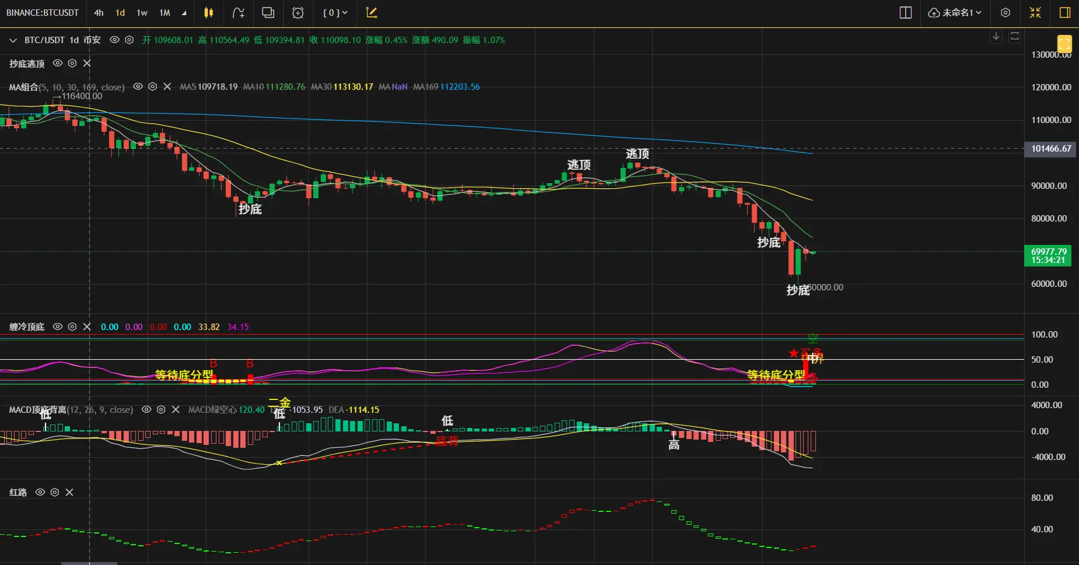Click the open price 109608.01
Image resolution: width=1079 pixels, height=565 pixels.
pos(173,40)
